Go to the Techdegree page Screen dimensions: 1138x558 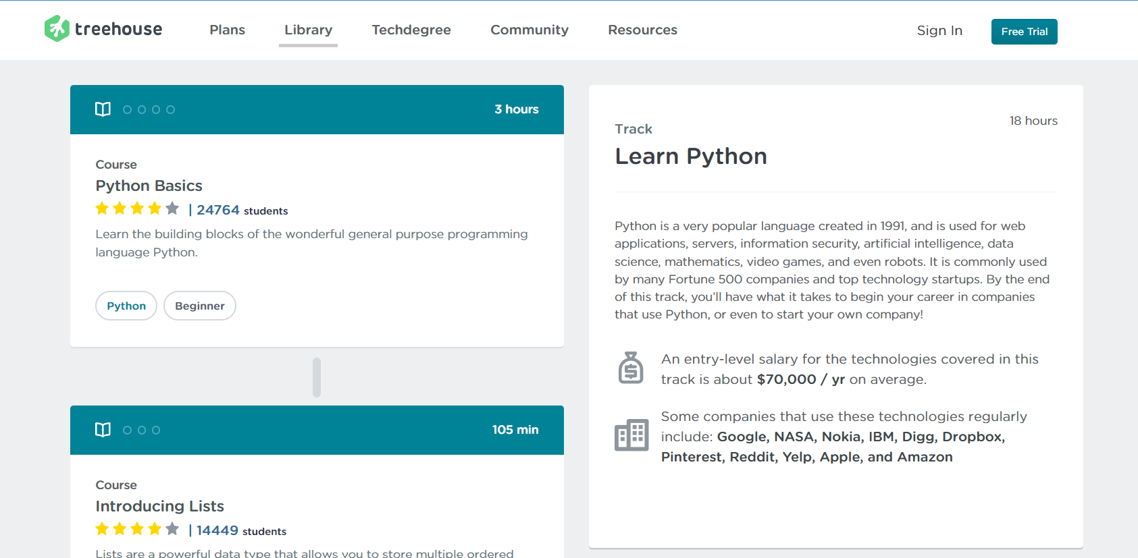[x=411, y=30]
